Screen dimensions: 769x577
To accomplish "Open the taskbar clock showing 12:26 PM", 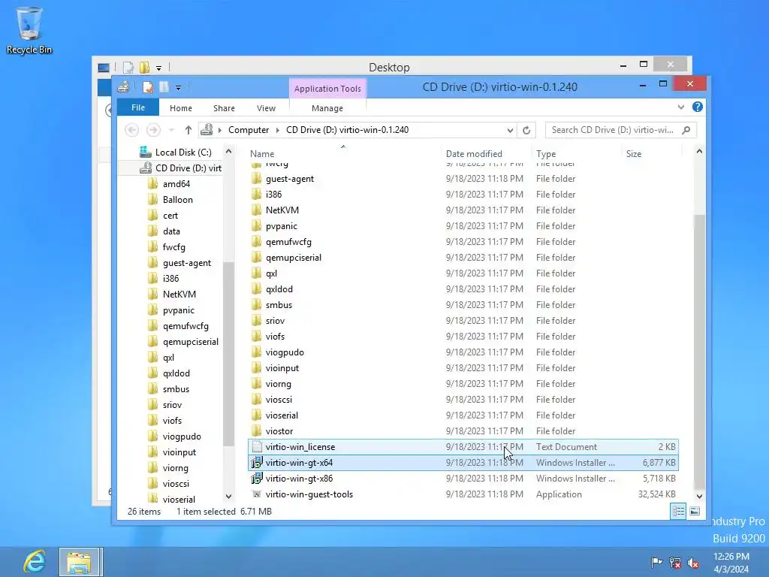I will pos(731,563).
